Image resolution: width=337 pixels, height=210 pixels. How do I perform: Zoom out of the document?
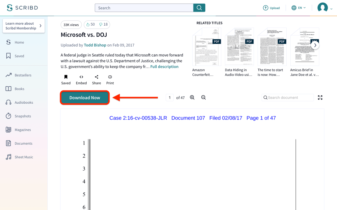203,97
